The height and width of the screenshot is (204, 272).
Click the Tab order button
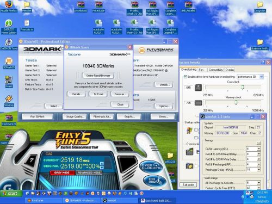[x=188, y=185]
